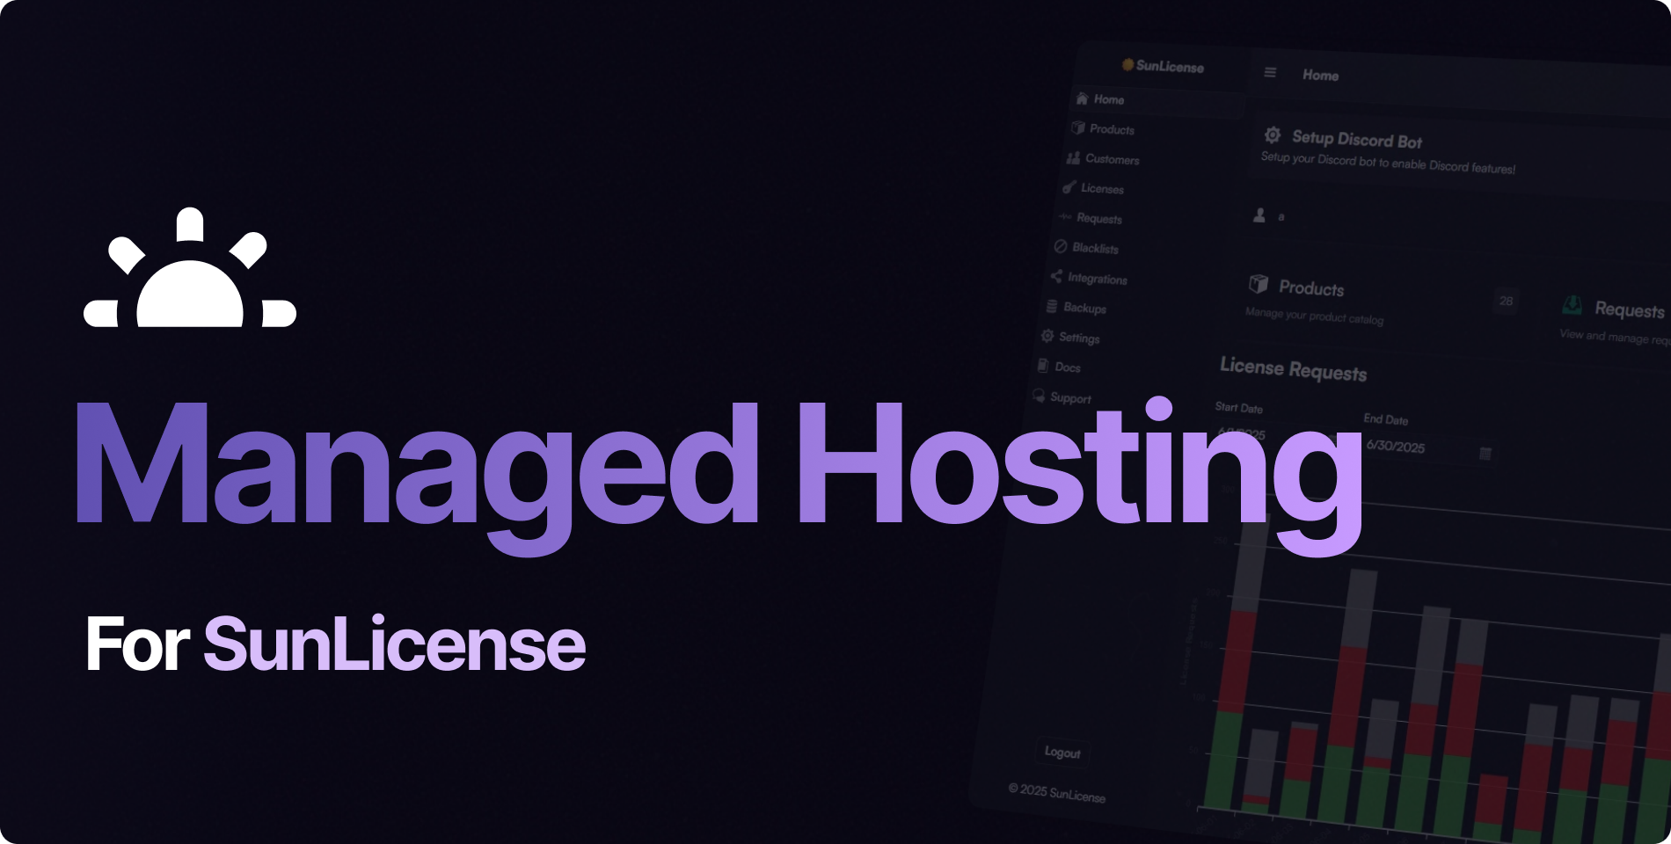Image resolution: width=1671 pixels, height=844 pixels.
Task: Open Support in the sidebar
Action: [1062, 397]
